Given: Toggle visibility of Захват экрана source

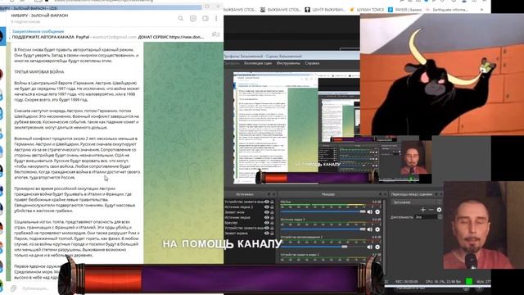Looking at the screenshot, I should coord(267,233).
